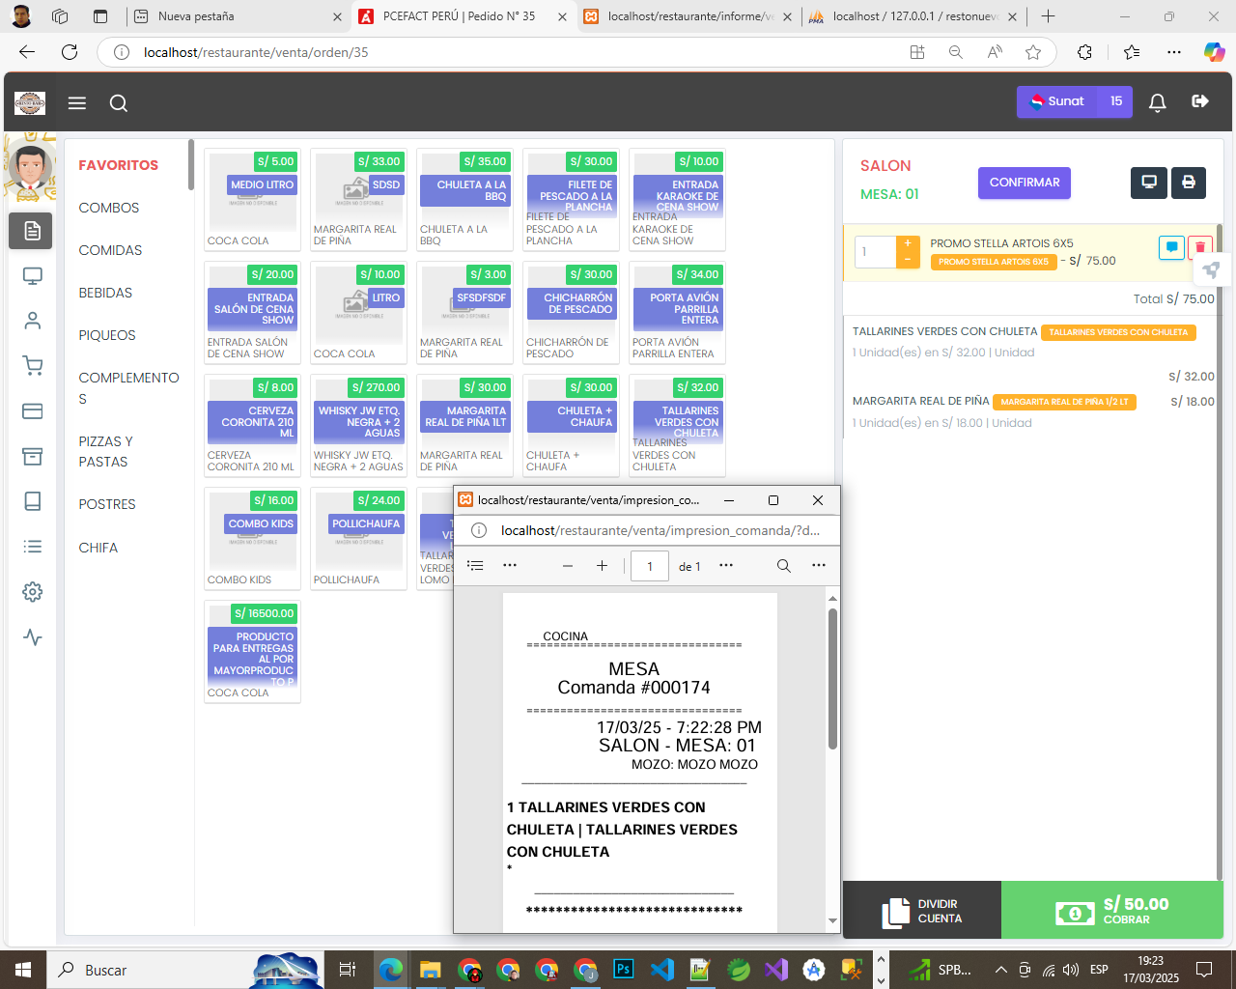
Task: Select the PIZZAS Y PASTAS category
Action: 106,451
